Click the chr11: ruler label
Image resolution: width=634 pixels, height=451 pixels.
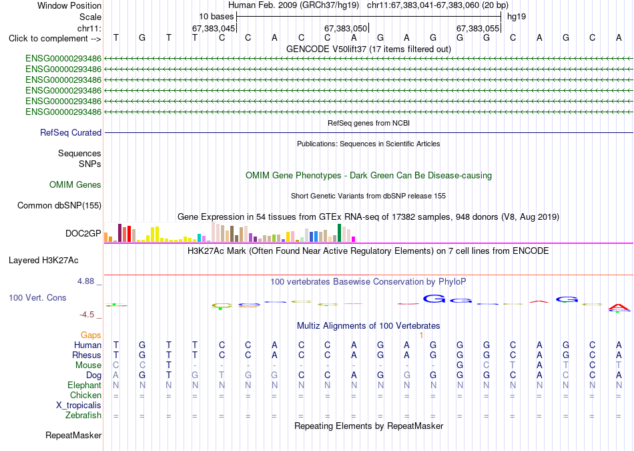click(x=89, y=28)
